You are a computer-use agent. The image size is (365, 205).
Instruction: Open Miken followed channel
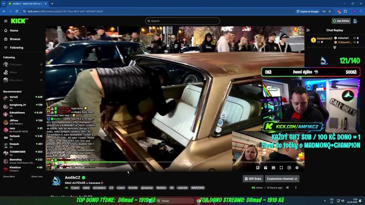[23, 72]
